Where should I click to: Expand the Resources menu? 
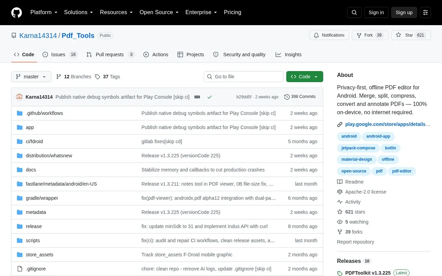[x=116, y=12]
